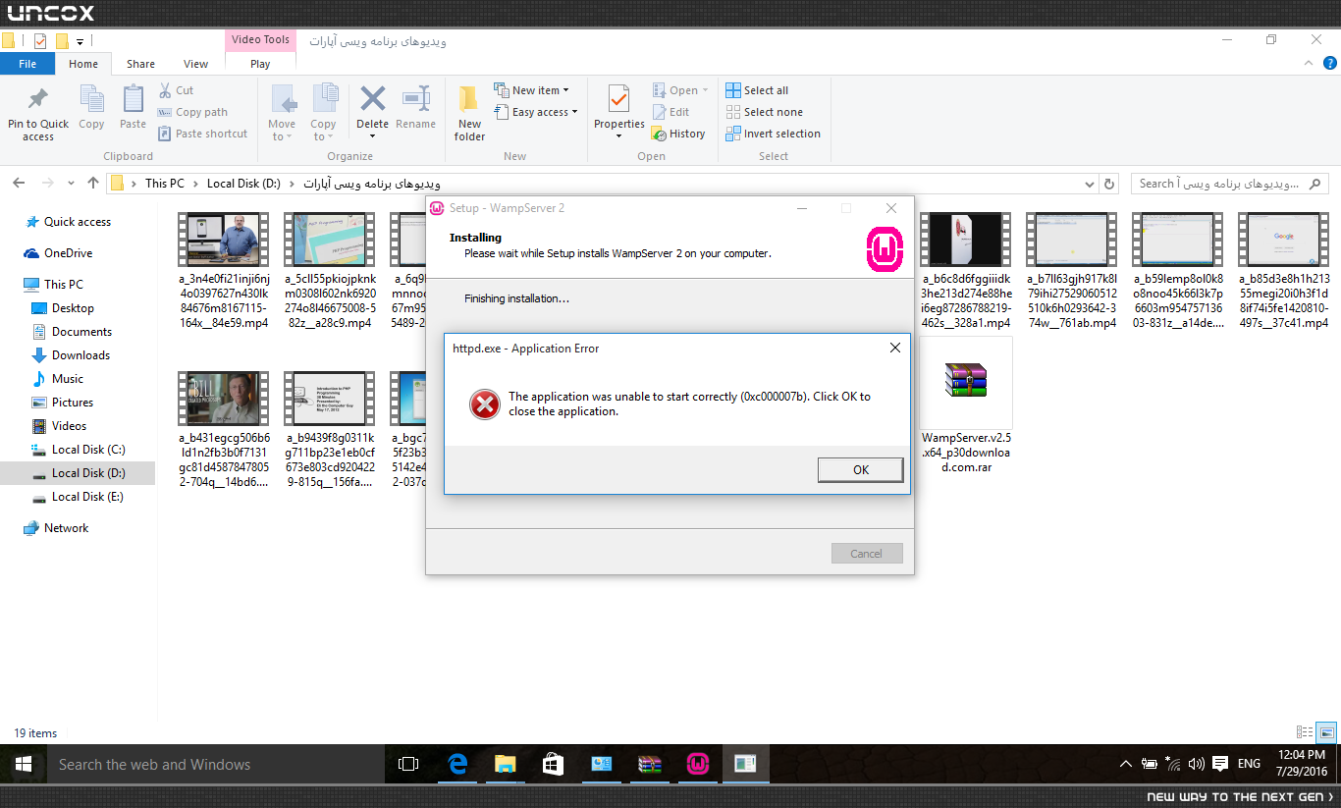The image size is (1341, 808).
Task: Click the Rename icon
Action: pos(416,98)
